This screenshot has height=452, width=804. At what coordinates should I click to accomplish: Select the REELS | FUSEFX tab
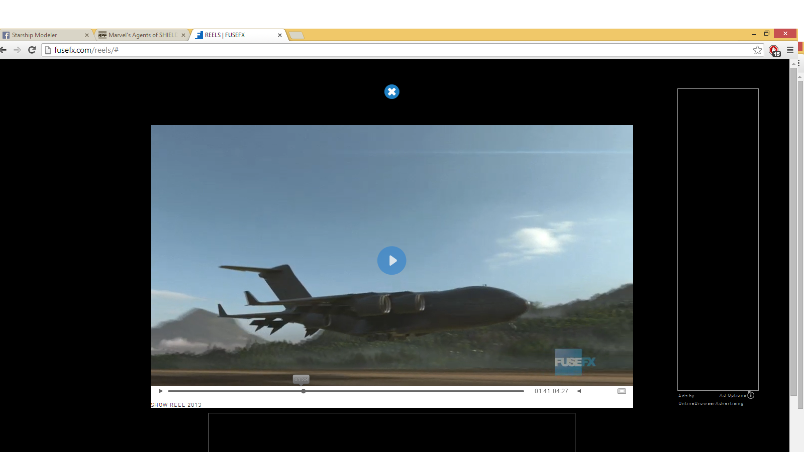point(239,35)
